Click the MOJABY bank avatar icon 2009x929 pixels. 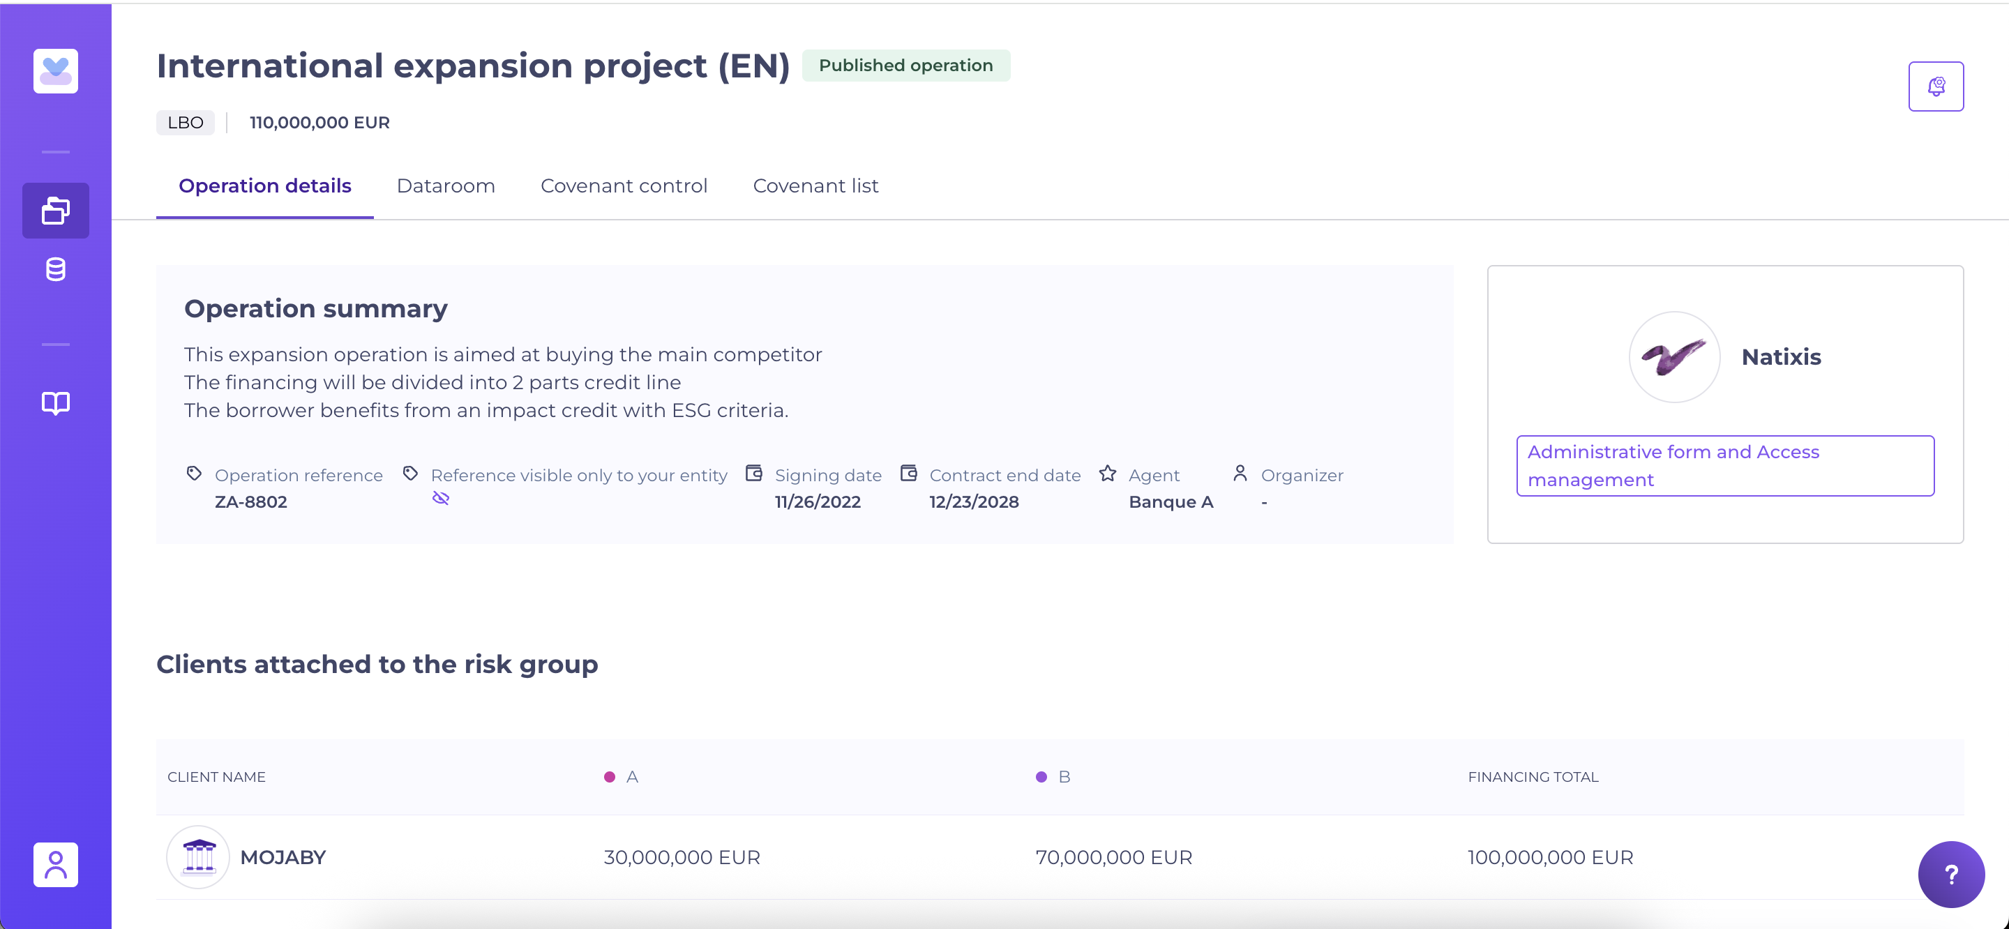198,857
